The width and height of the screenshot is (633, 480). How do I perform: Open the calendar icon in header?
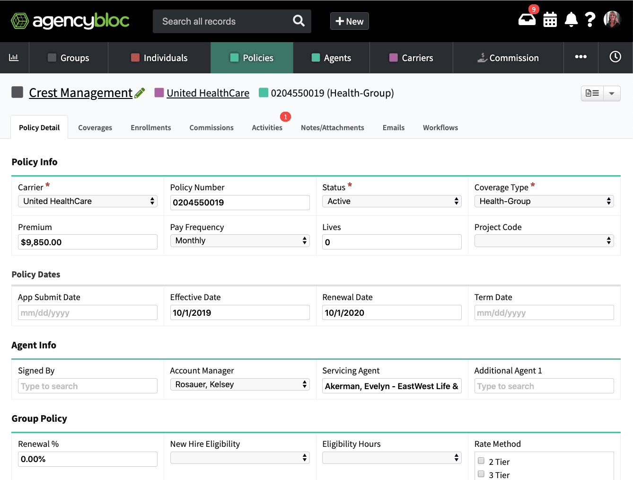coord(550,20)
